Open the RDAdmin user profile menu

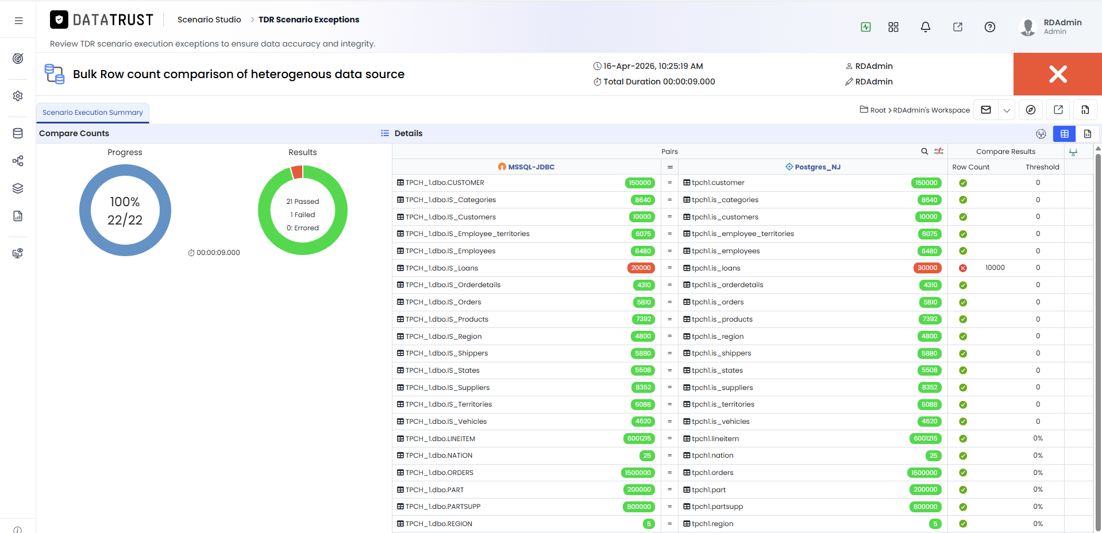1051,26
